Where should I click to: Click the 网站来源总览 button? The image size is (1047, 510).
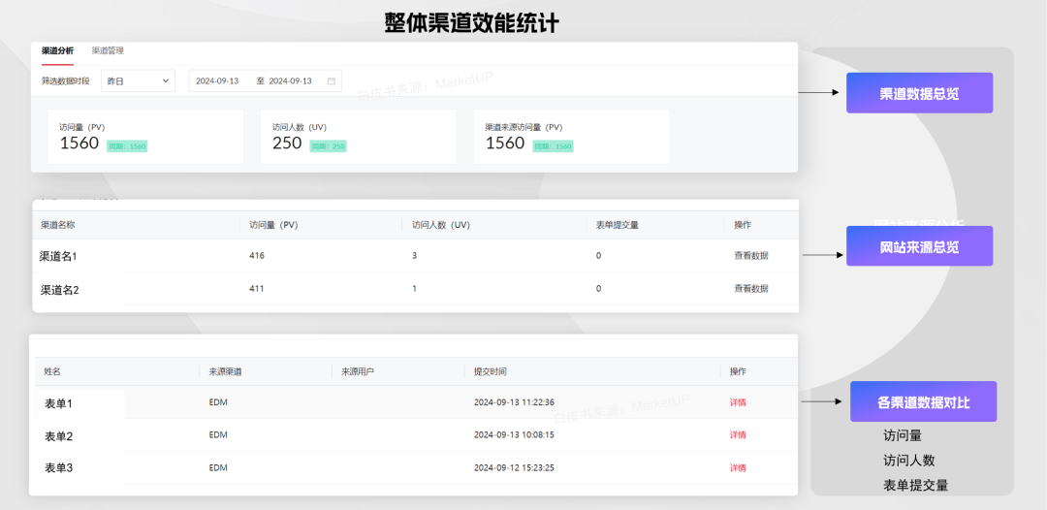point(919,246)
